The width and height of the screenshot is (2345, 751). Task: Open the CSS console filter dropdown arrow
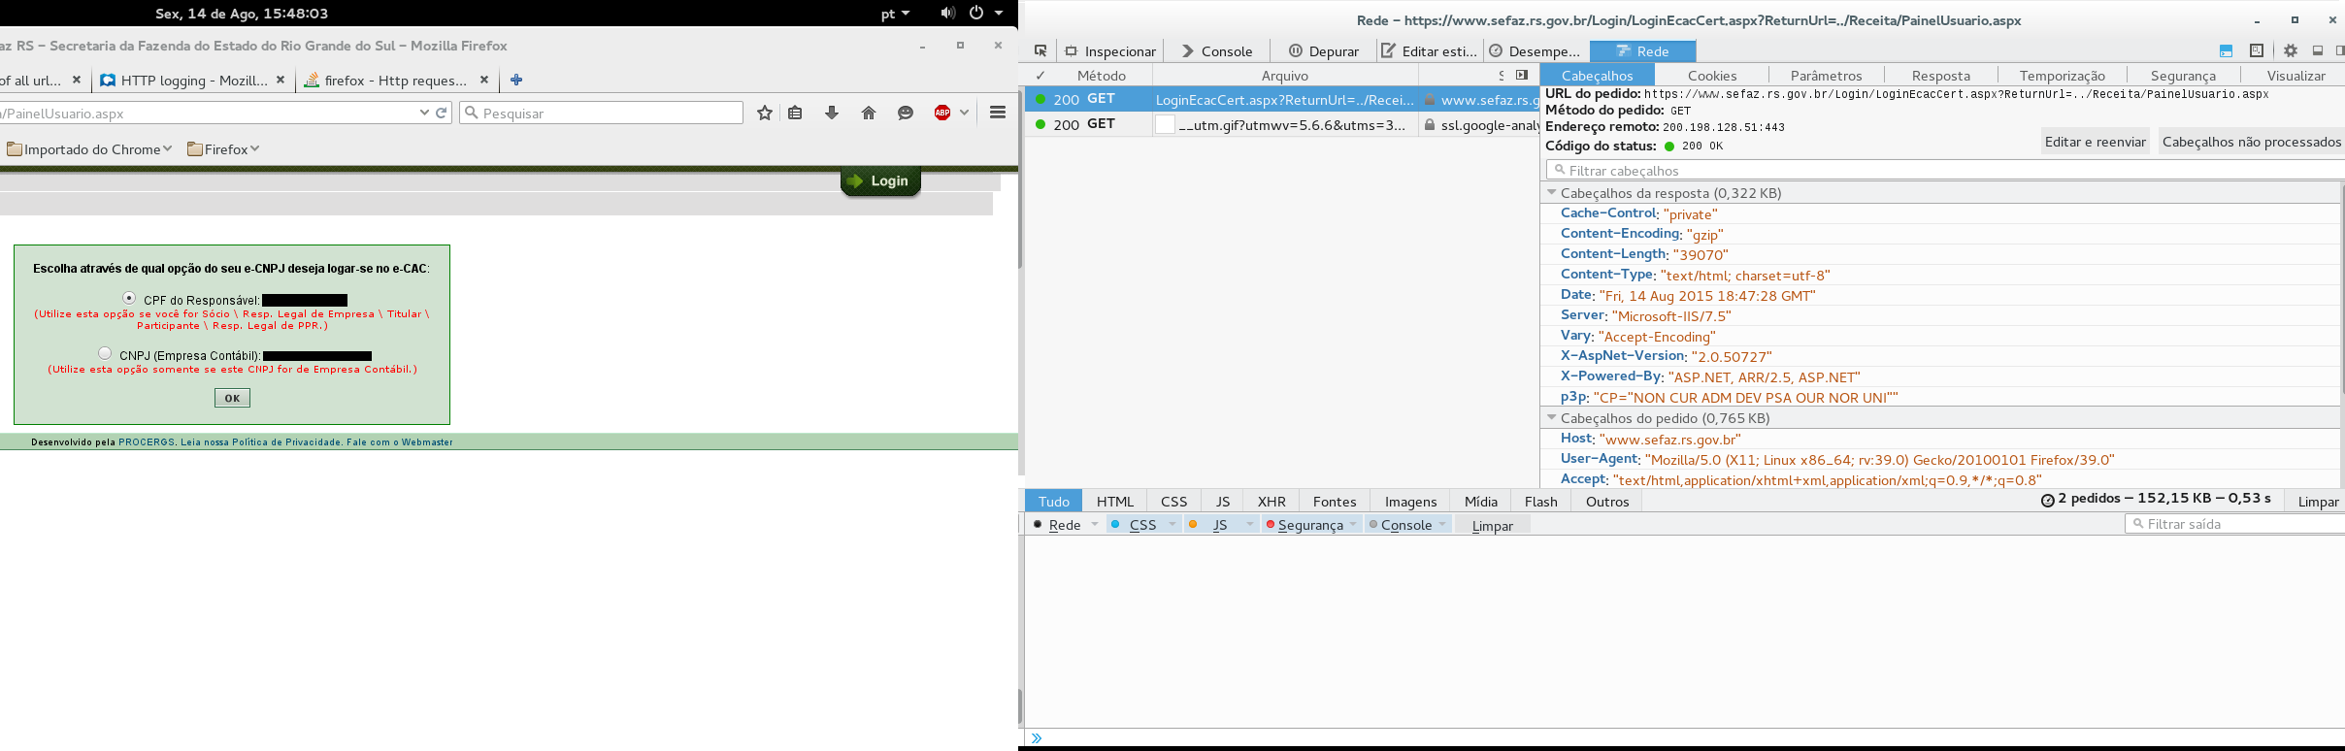1172,524
